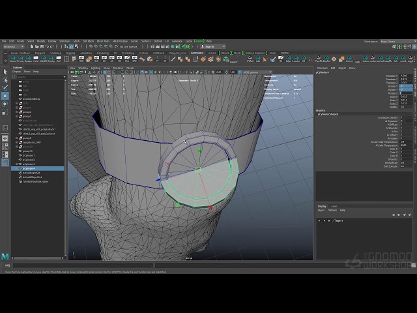This screenshot has width=417, height=313.
Task: Activate the Rotate tool in Tool Box
Action: (x=5, y=104)
